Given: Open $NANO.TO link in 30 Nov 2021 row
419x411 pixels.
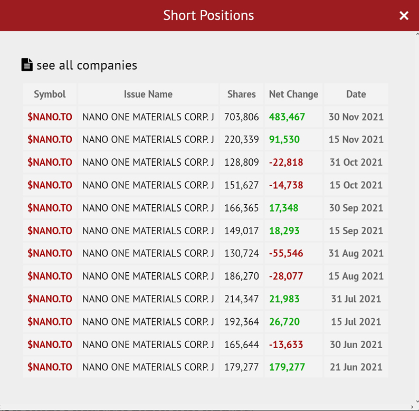Looking at the screenshot, I should (x=50, y=117).
